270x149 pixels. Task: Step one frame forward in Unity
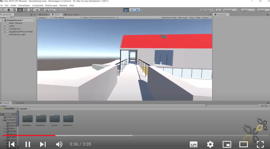137,10
